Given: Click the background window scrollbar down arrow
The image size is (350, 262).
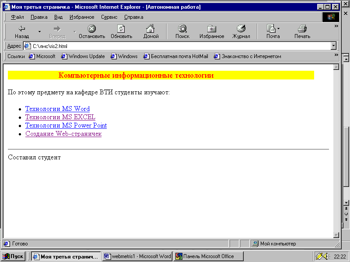Looking at the screenshot, I should pos(346,203).
